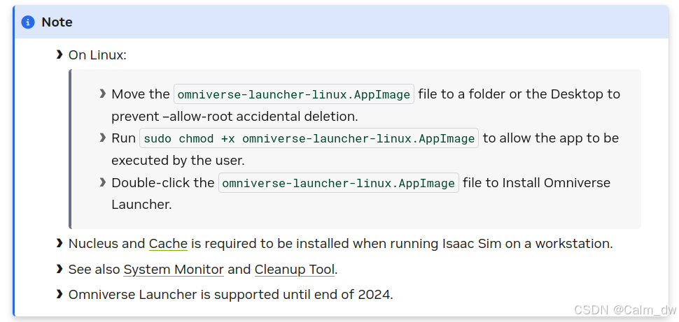Click the chevron bullet before Nucleus and Cache
The height and width of the screenshot is (322, 679).
tap(59, 244)
